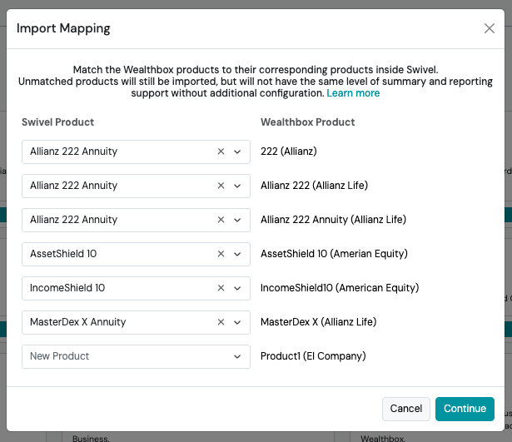Select the IncomeShield10 (American Equity) text
This screenshot has height=442, width=512.
340,288
